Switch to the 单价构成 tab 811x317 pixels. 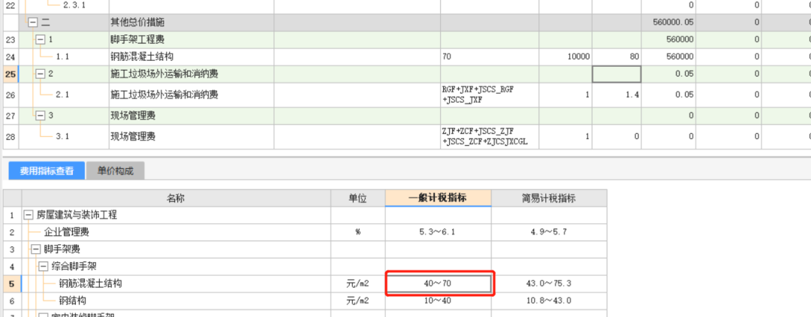[x=115, y=171]
